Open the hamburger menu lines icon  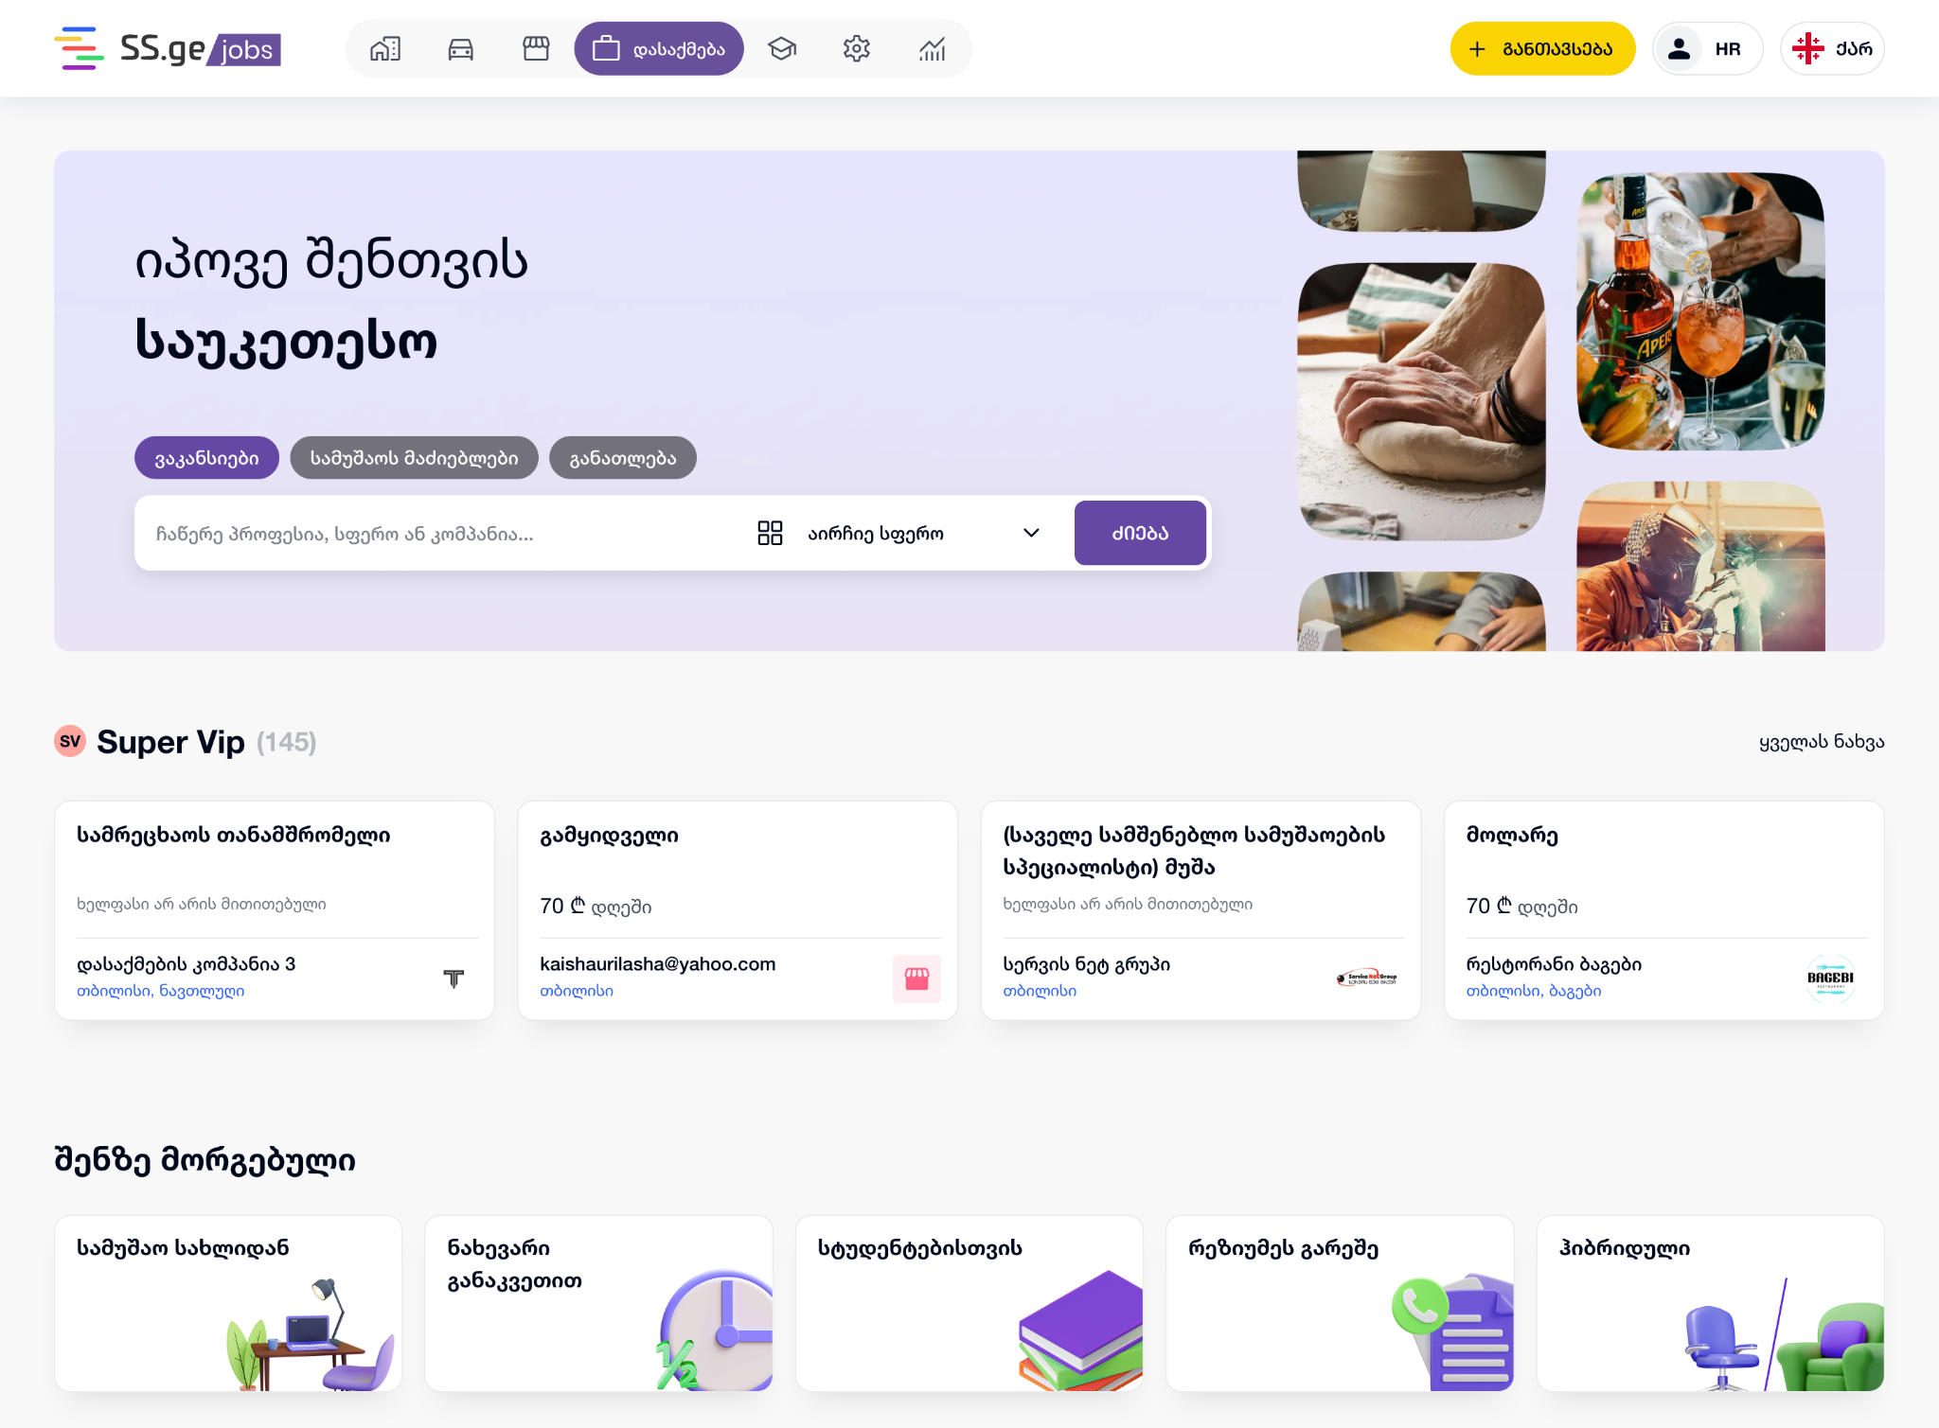click(79, 48)
